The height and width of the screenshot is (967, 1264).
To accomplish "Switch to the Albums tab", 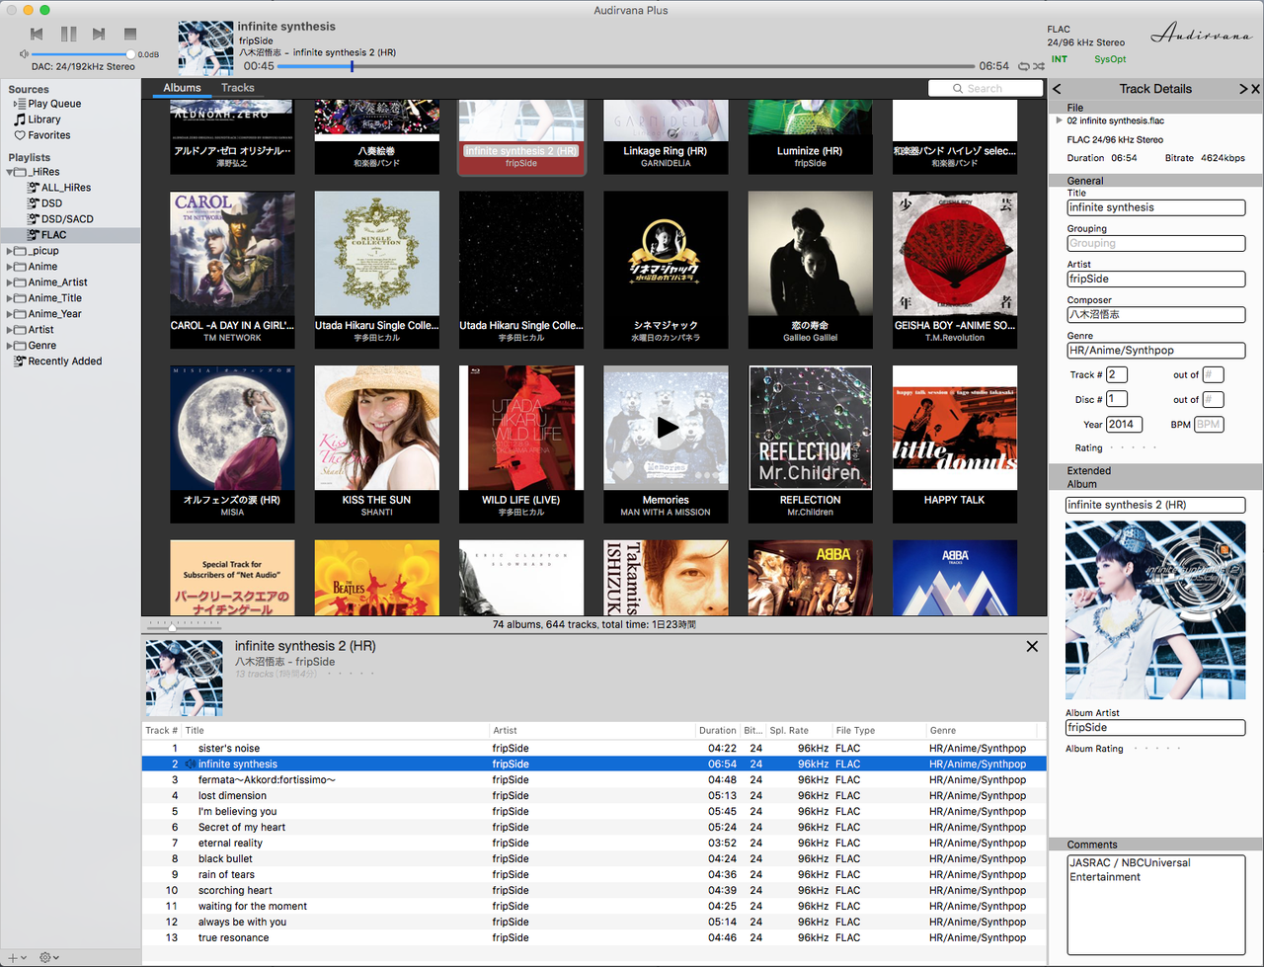I will pos(182,88).
